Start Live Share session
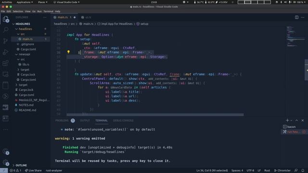Viewport: 308px width, 173px height. (33, 171)
